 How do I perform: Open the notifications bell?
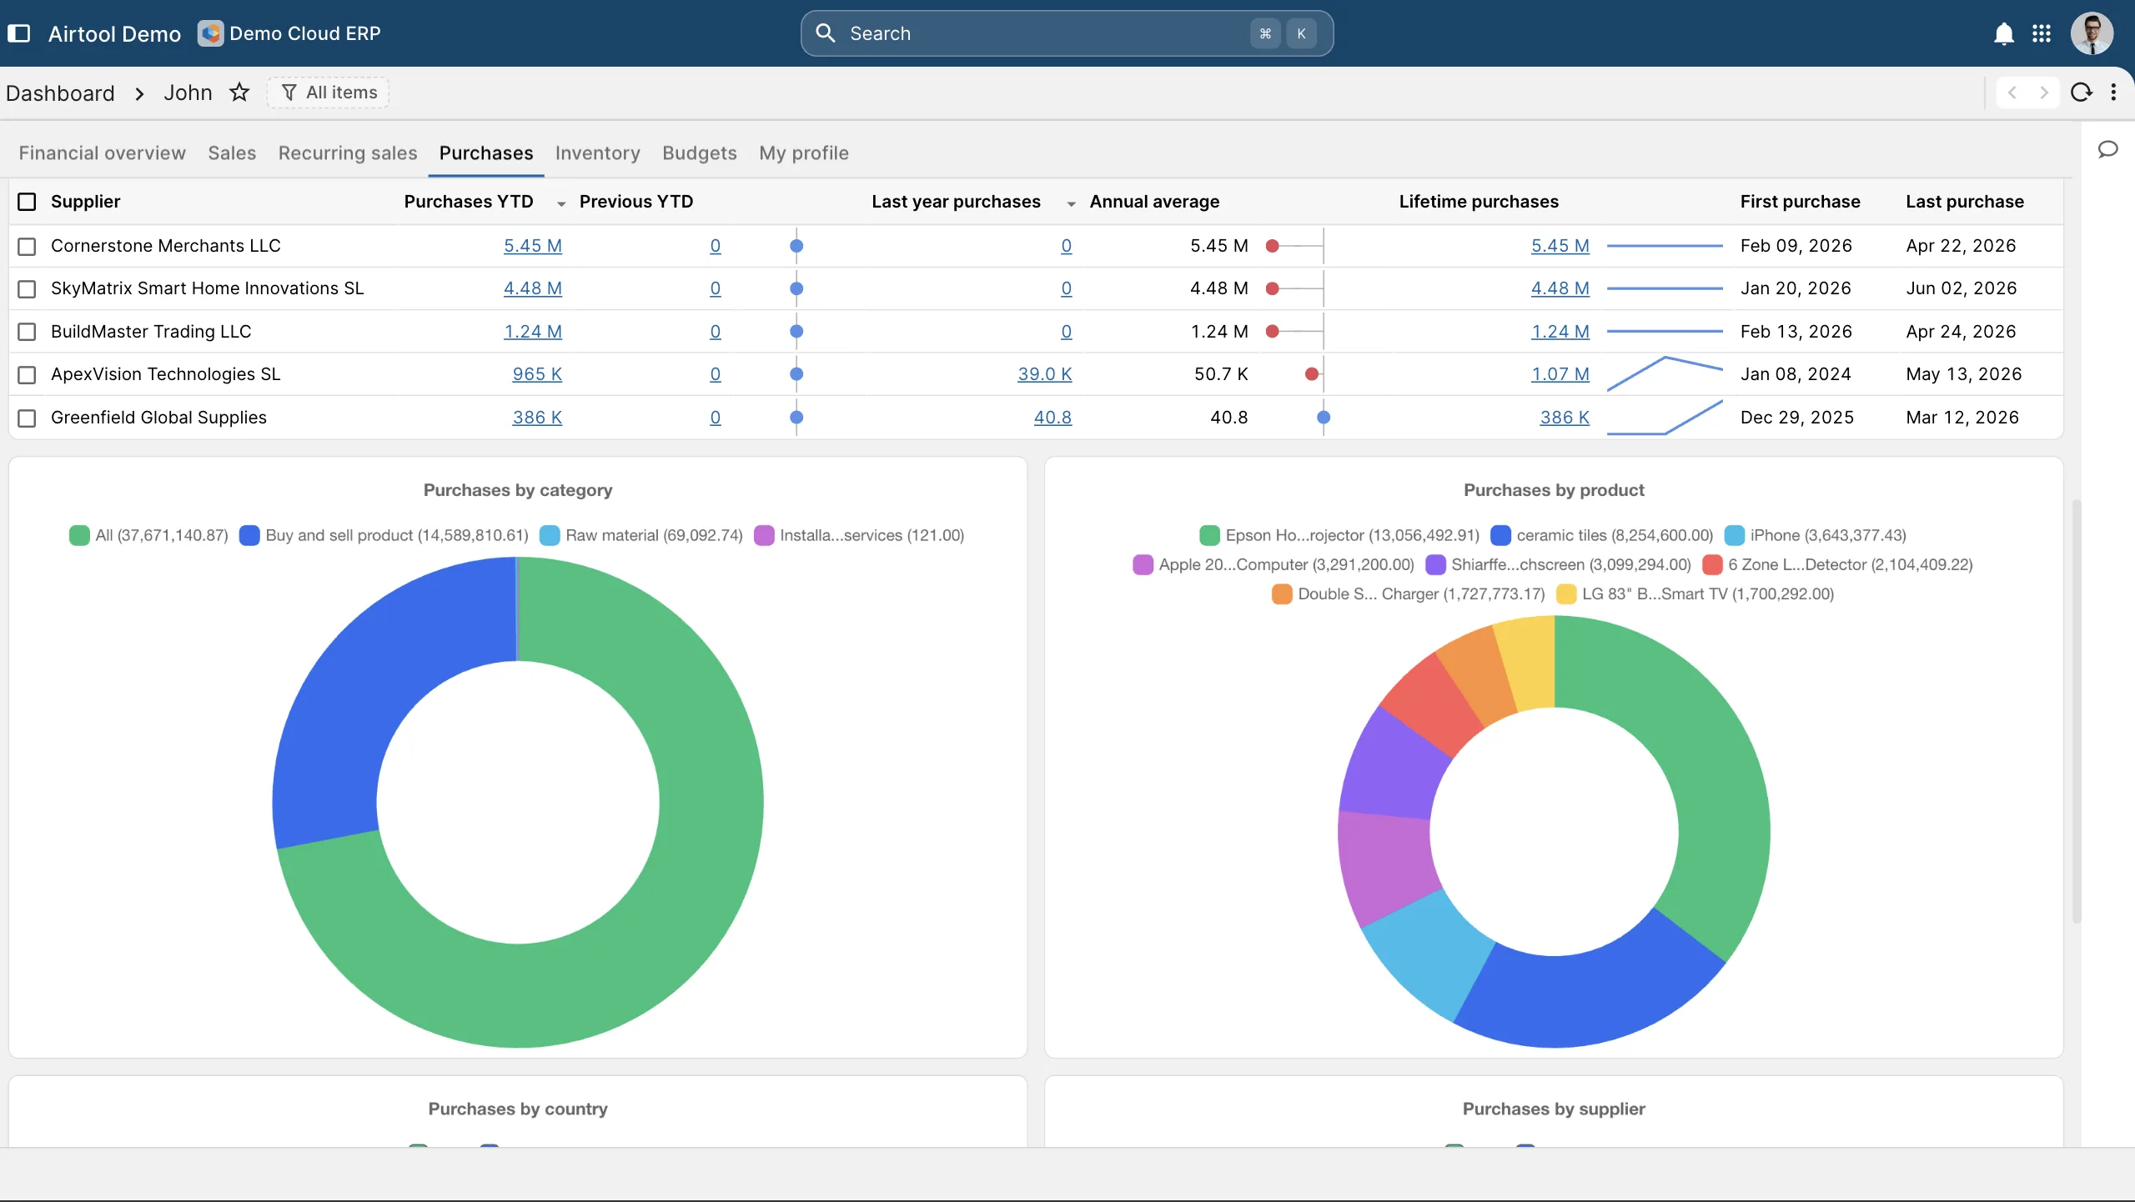(x=2003, y=33)
